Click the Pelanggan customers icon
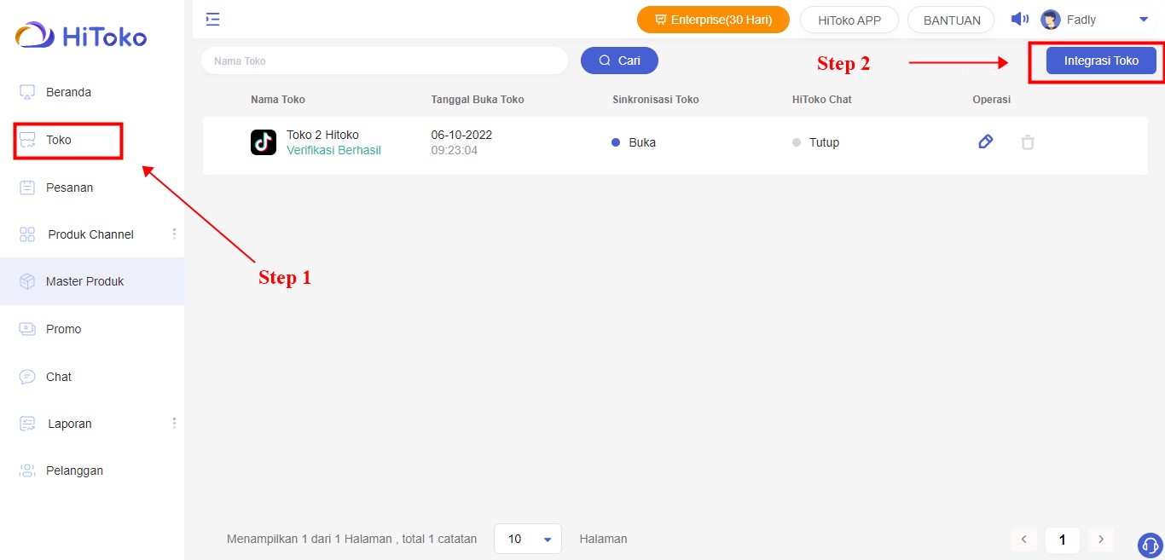Image resolution: width=1165 pixels, height=560 pixels. coord(27,471)
